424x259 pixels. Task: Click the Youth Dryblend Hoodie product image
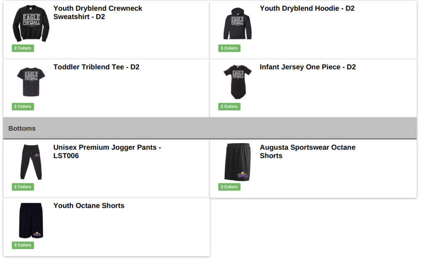point(237,24)
